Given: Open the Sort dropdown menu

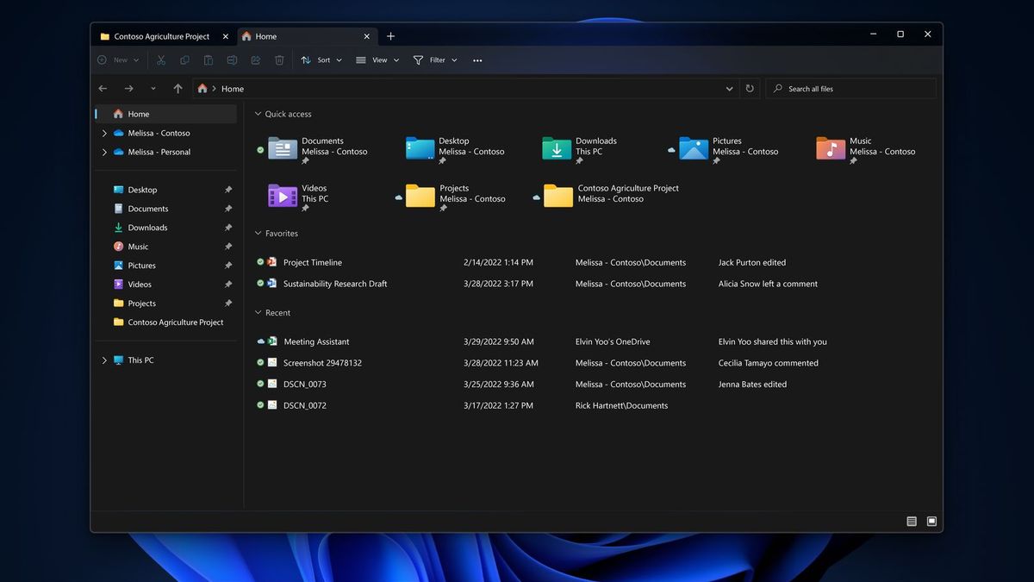Looking at the screenshot, I should pyautogui.click(x=321, y=60).
